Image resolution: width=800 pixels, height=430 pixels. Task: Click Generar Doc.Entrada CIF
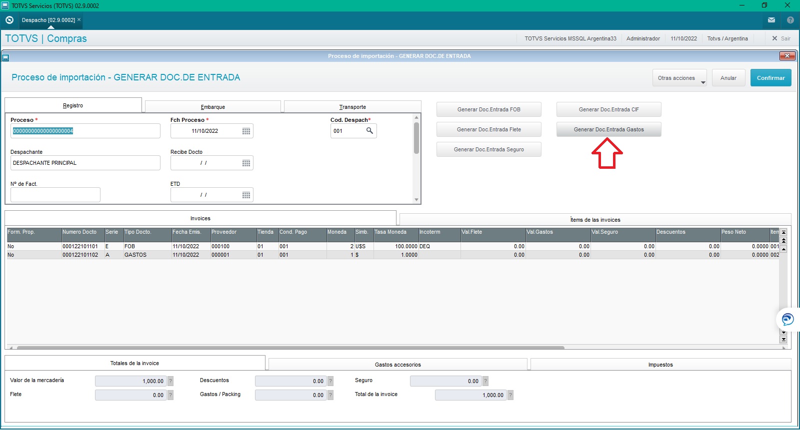click(608, 109)
